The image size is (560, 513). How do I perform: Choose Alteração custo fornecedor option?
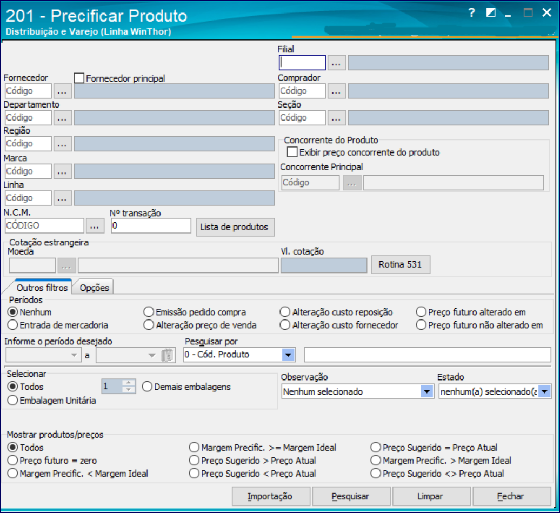285,325
